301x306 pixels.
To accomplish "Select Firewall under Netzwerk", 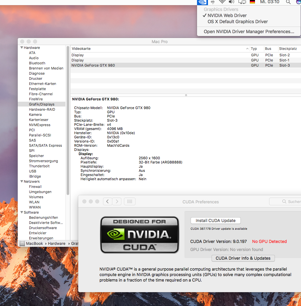I will point(35,187).
